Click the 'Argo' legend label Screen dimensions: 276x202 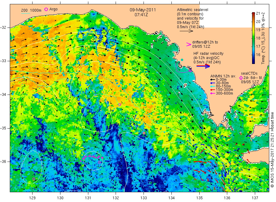(x=53, y=9)
